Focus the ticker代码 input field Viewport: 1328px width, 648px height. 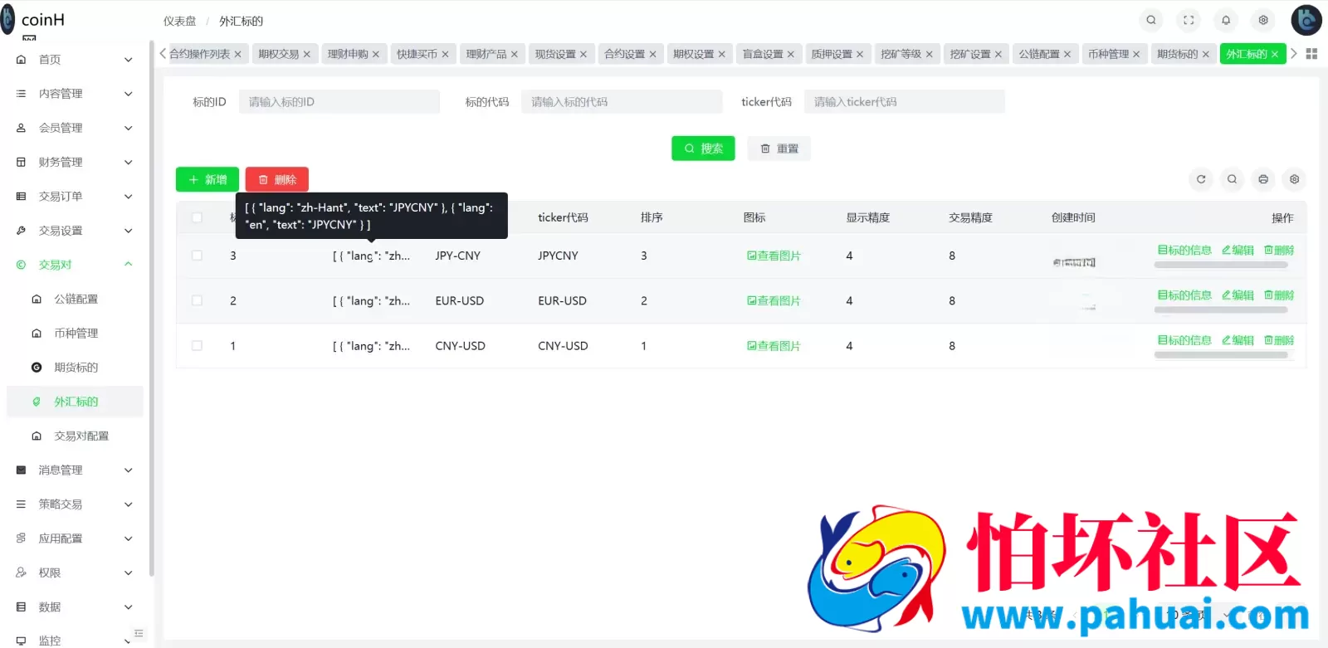(905, 102)
